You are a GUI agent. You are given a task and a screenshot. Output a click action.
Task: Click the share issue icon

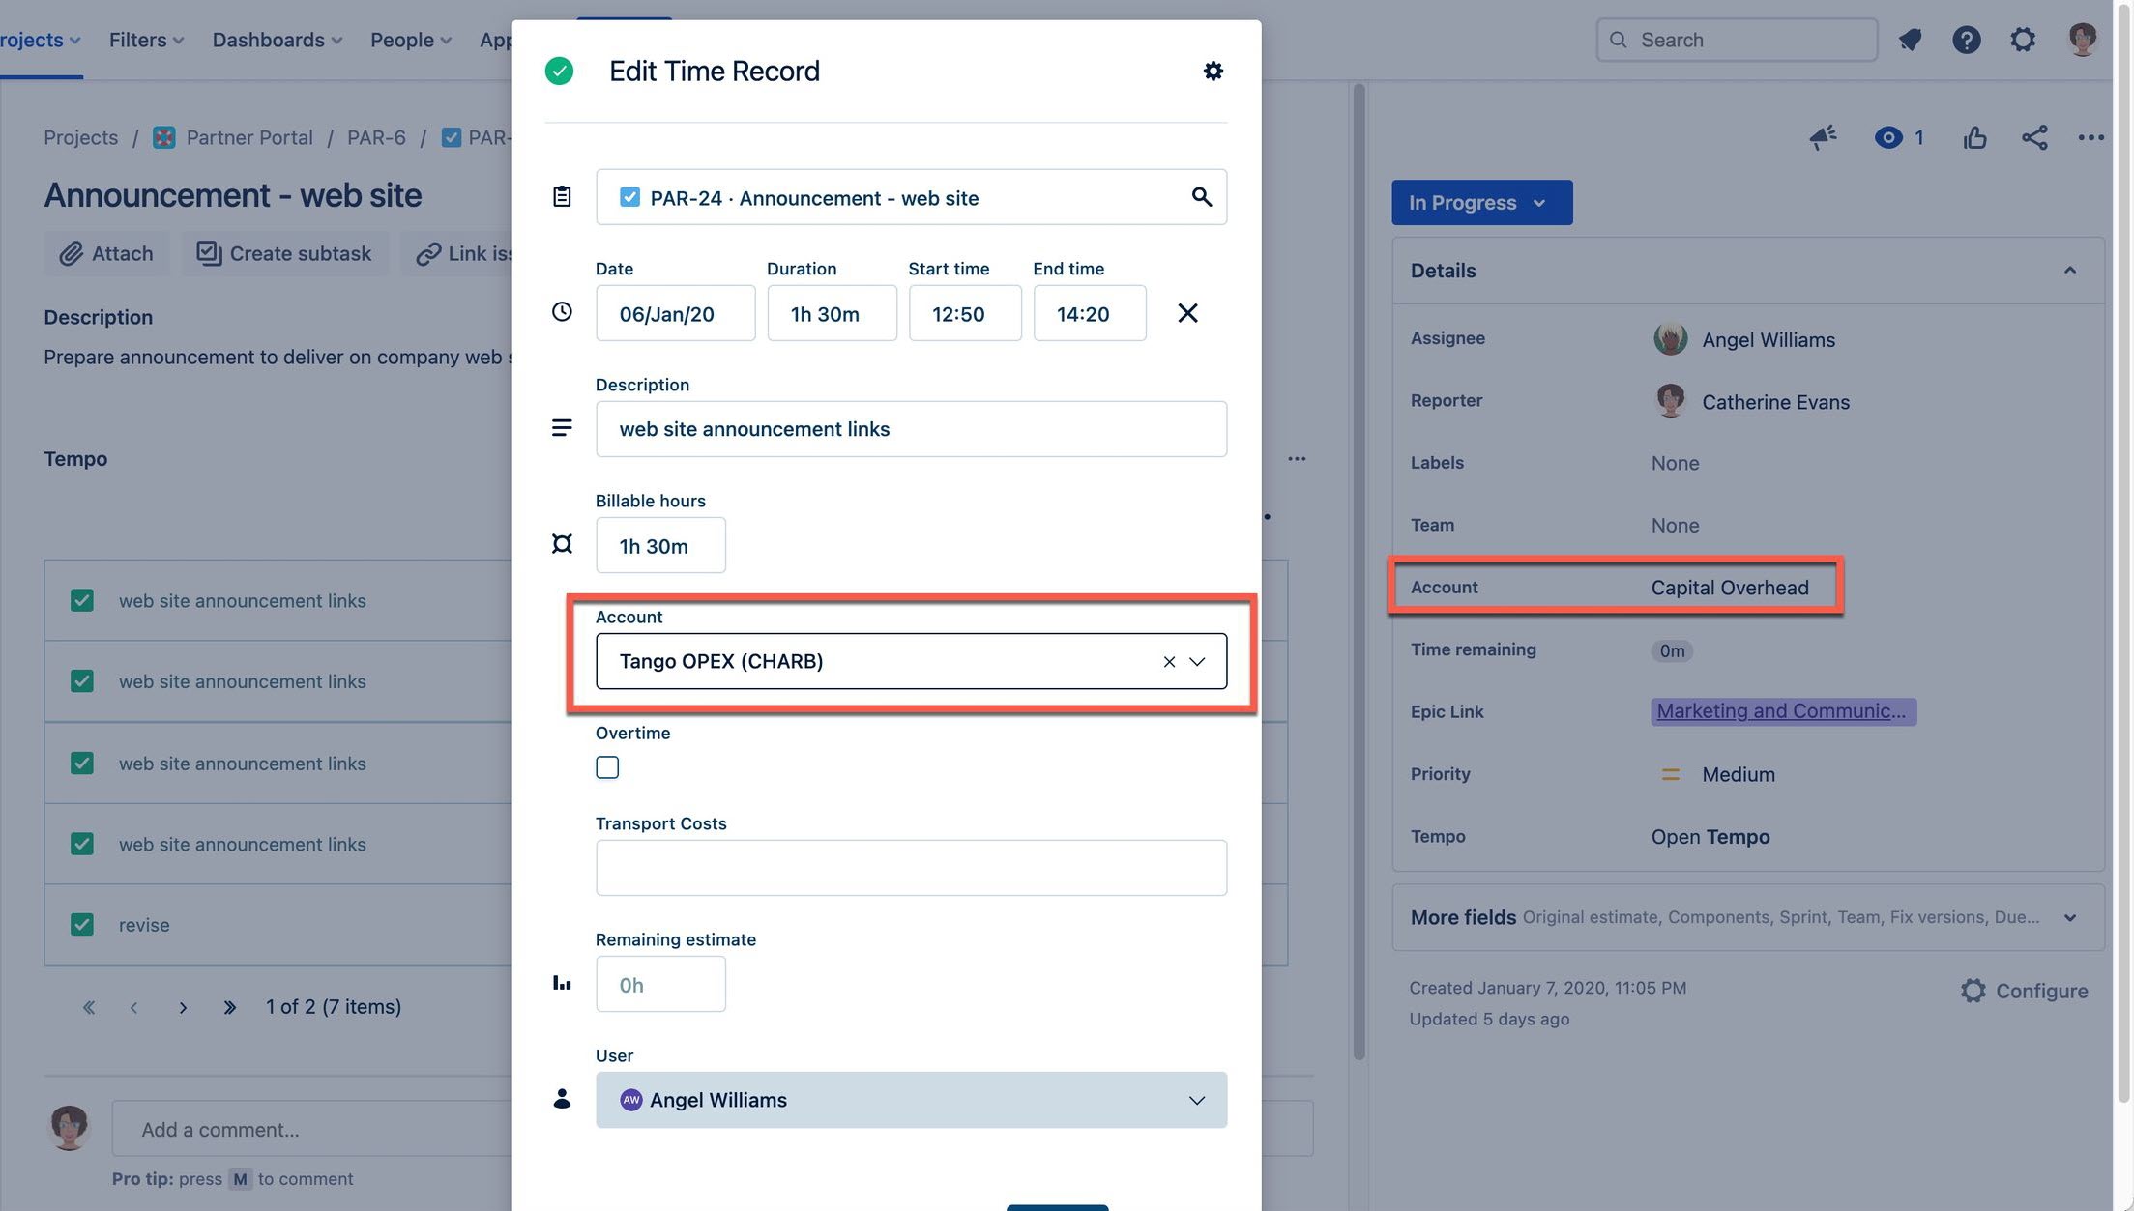coord(2034,138)
